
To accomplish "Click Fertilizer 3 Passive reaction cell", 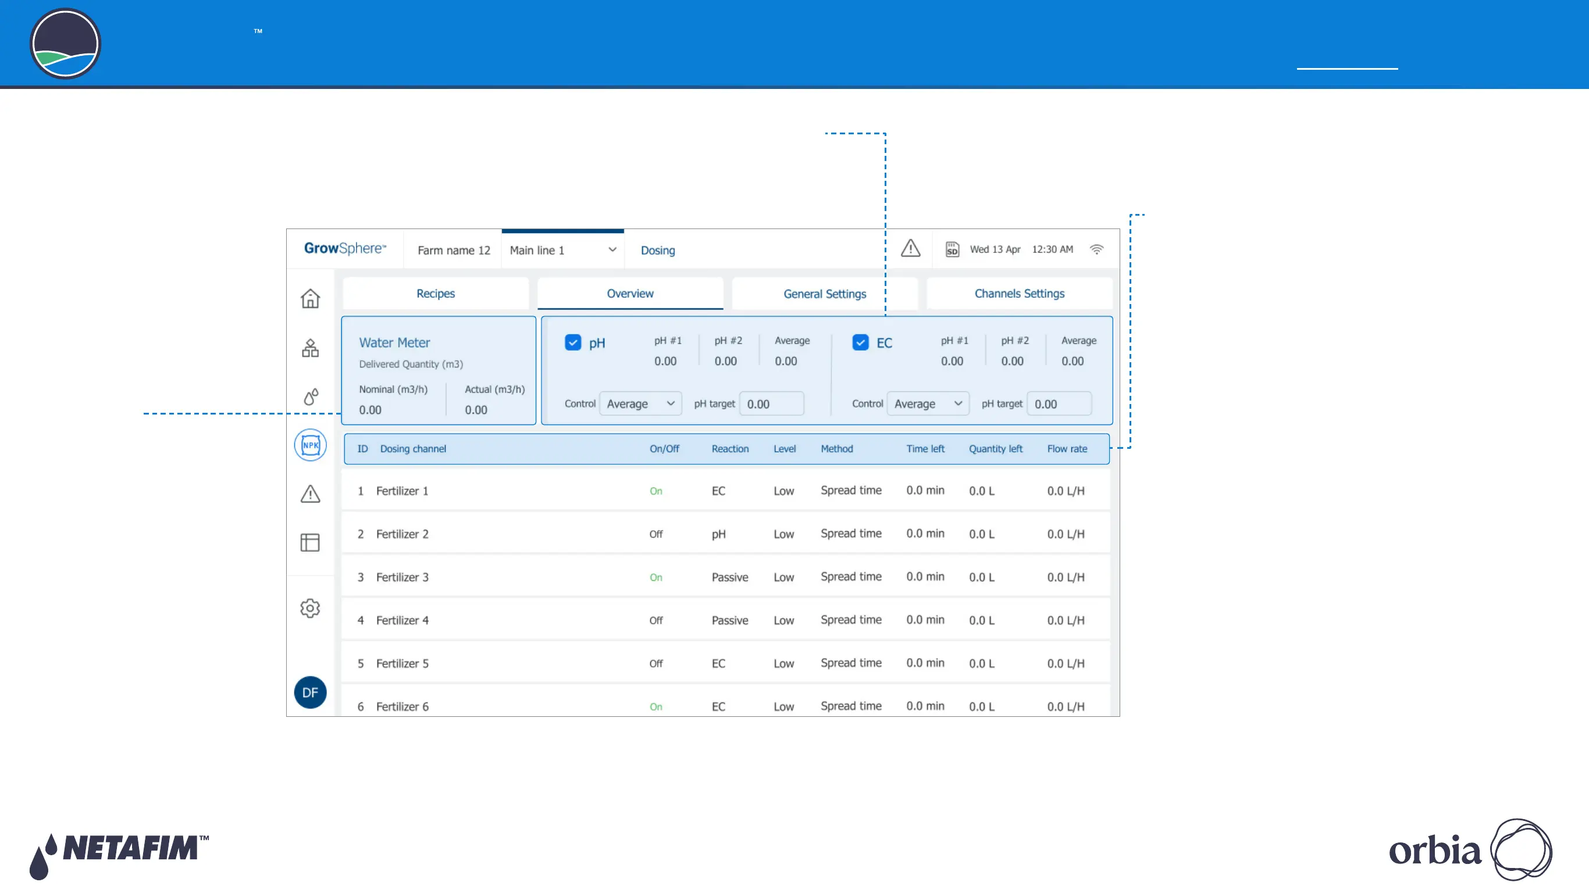I will click(x=730, y=577).
